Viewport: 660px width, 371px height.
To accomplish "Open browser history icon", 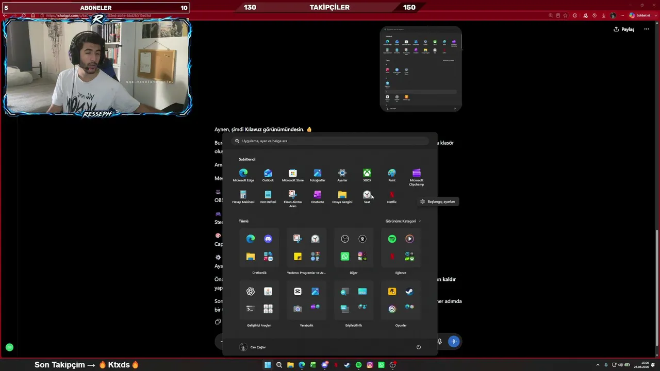I will pos(595,15).
